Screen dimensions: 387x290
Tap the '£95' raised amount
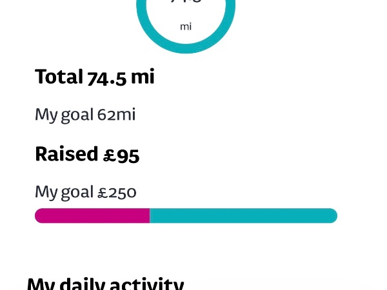point(121,155)
